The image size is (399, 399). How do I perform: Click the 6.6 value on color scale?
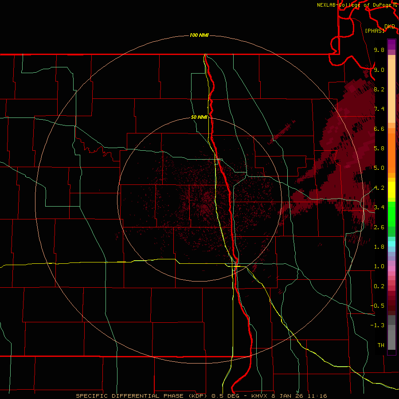pos(379,129)
